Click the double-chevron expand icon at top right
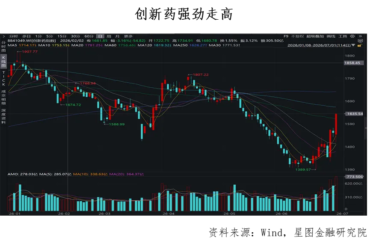The image size is (370, 243). (360, 36)
